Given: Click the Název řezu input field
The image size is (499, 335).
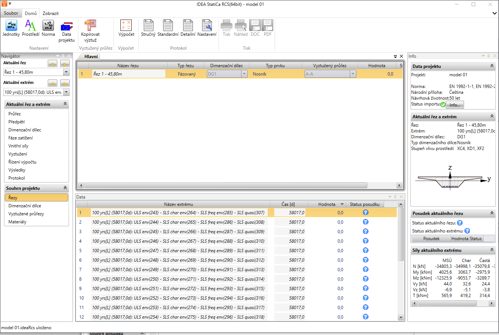Looking at the screenshot, I should tap(128, 74).
